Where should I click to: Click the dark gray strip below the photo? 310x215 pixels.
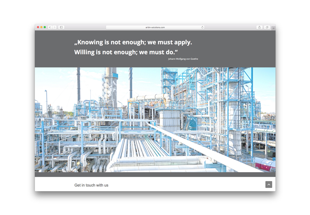click(x=155, y=175)
